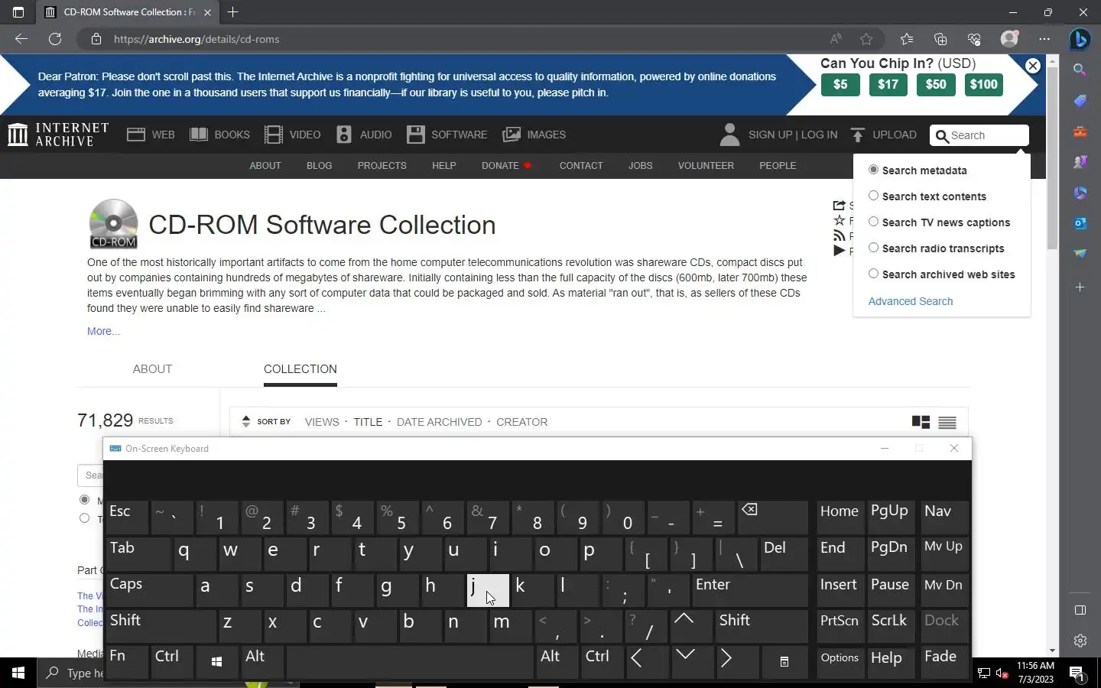Screen dimensions: 1101x688
Task: Open the BOOKS media section
Action: pos(219,135)
